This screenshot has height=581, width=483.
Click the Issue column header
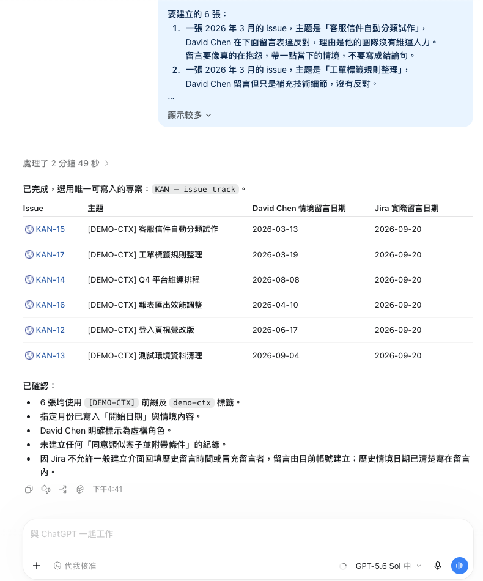[33, 208]
